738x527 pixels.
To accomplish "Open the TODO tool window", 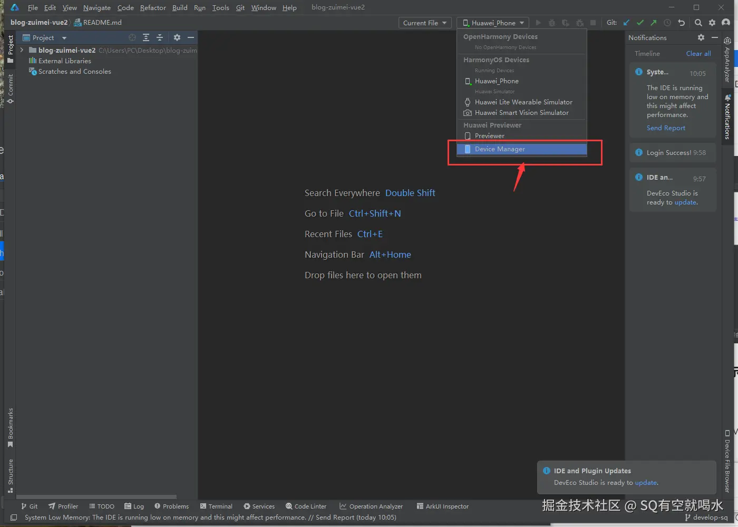I will click(x=102, y=506).
